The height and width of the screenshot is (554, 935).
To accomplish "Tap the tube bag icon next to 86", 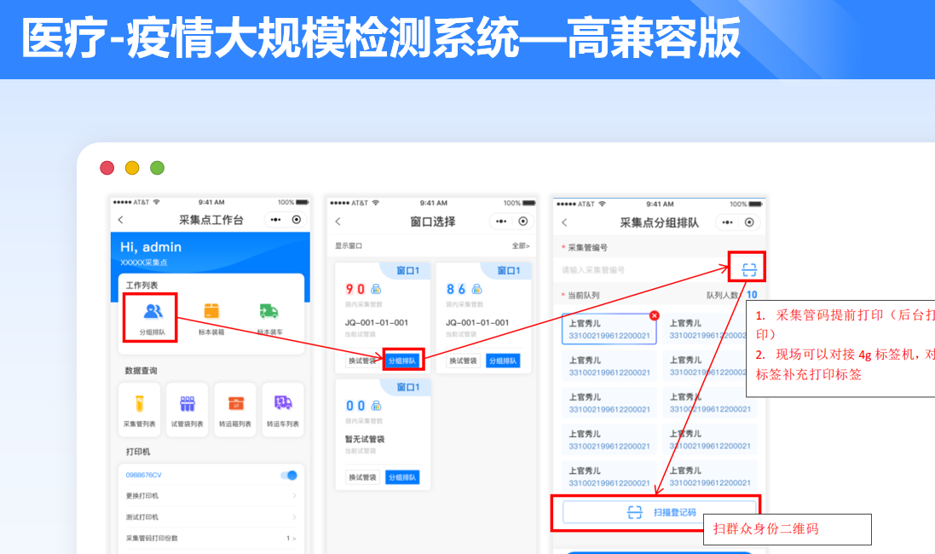I will point(477,289).
